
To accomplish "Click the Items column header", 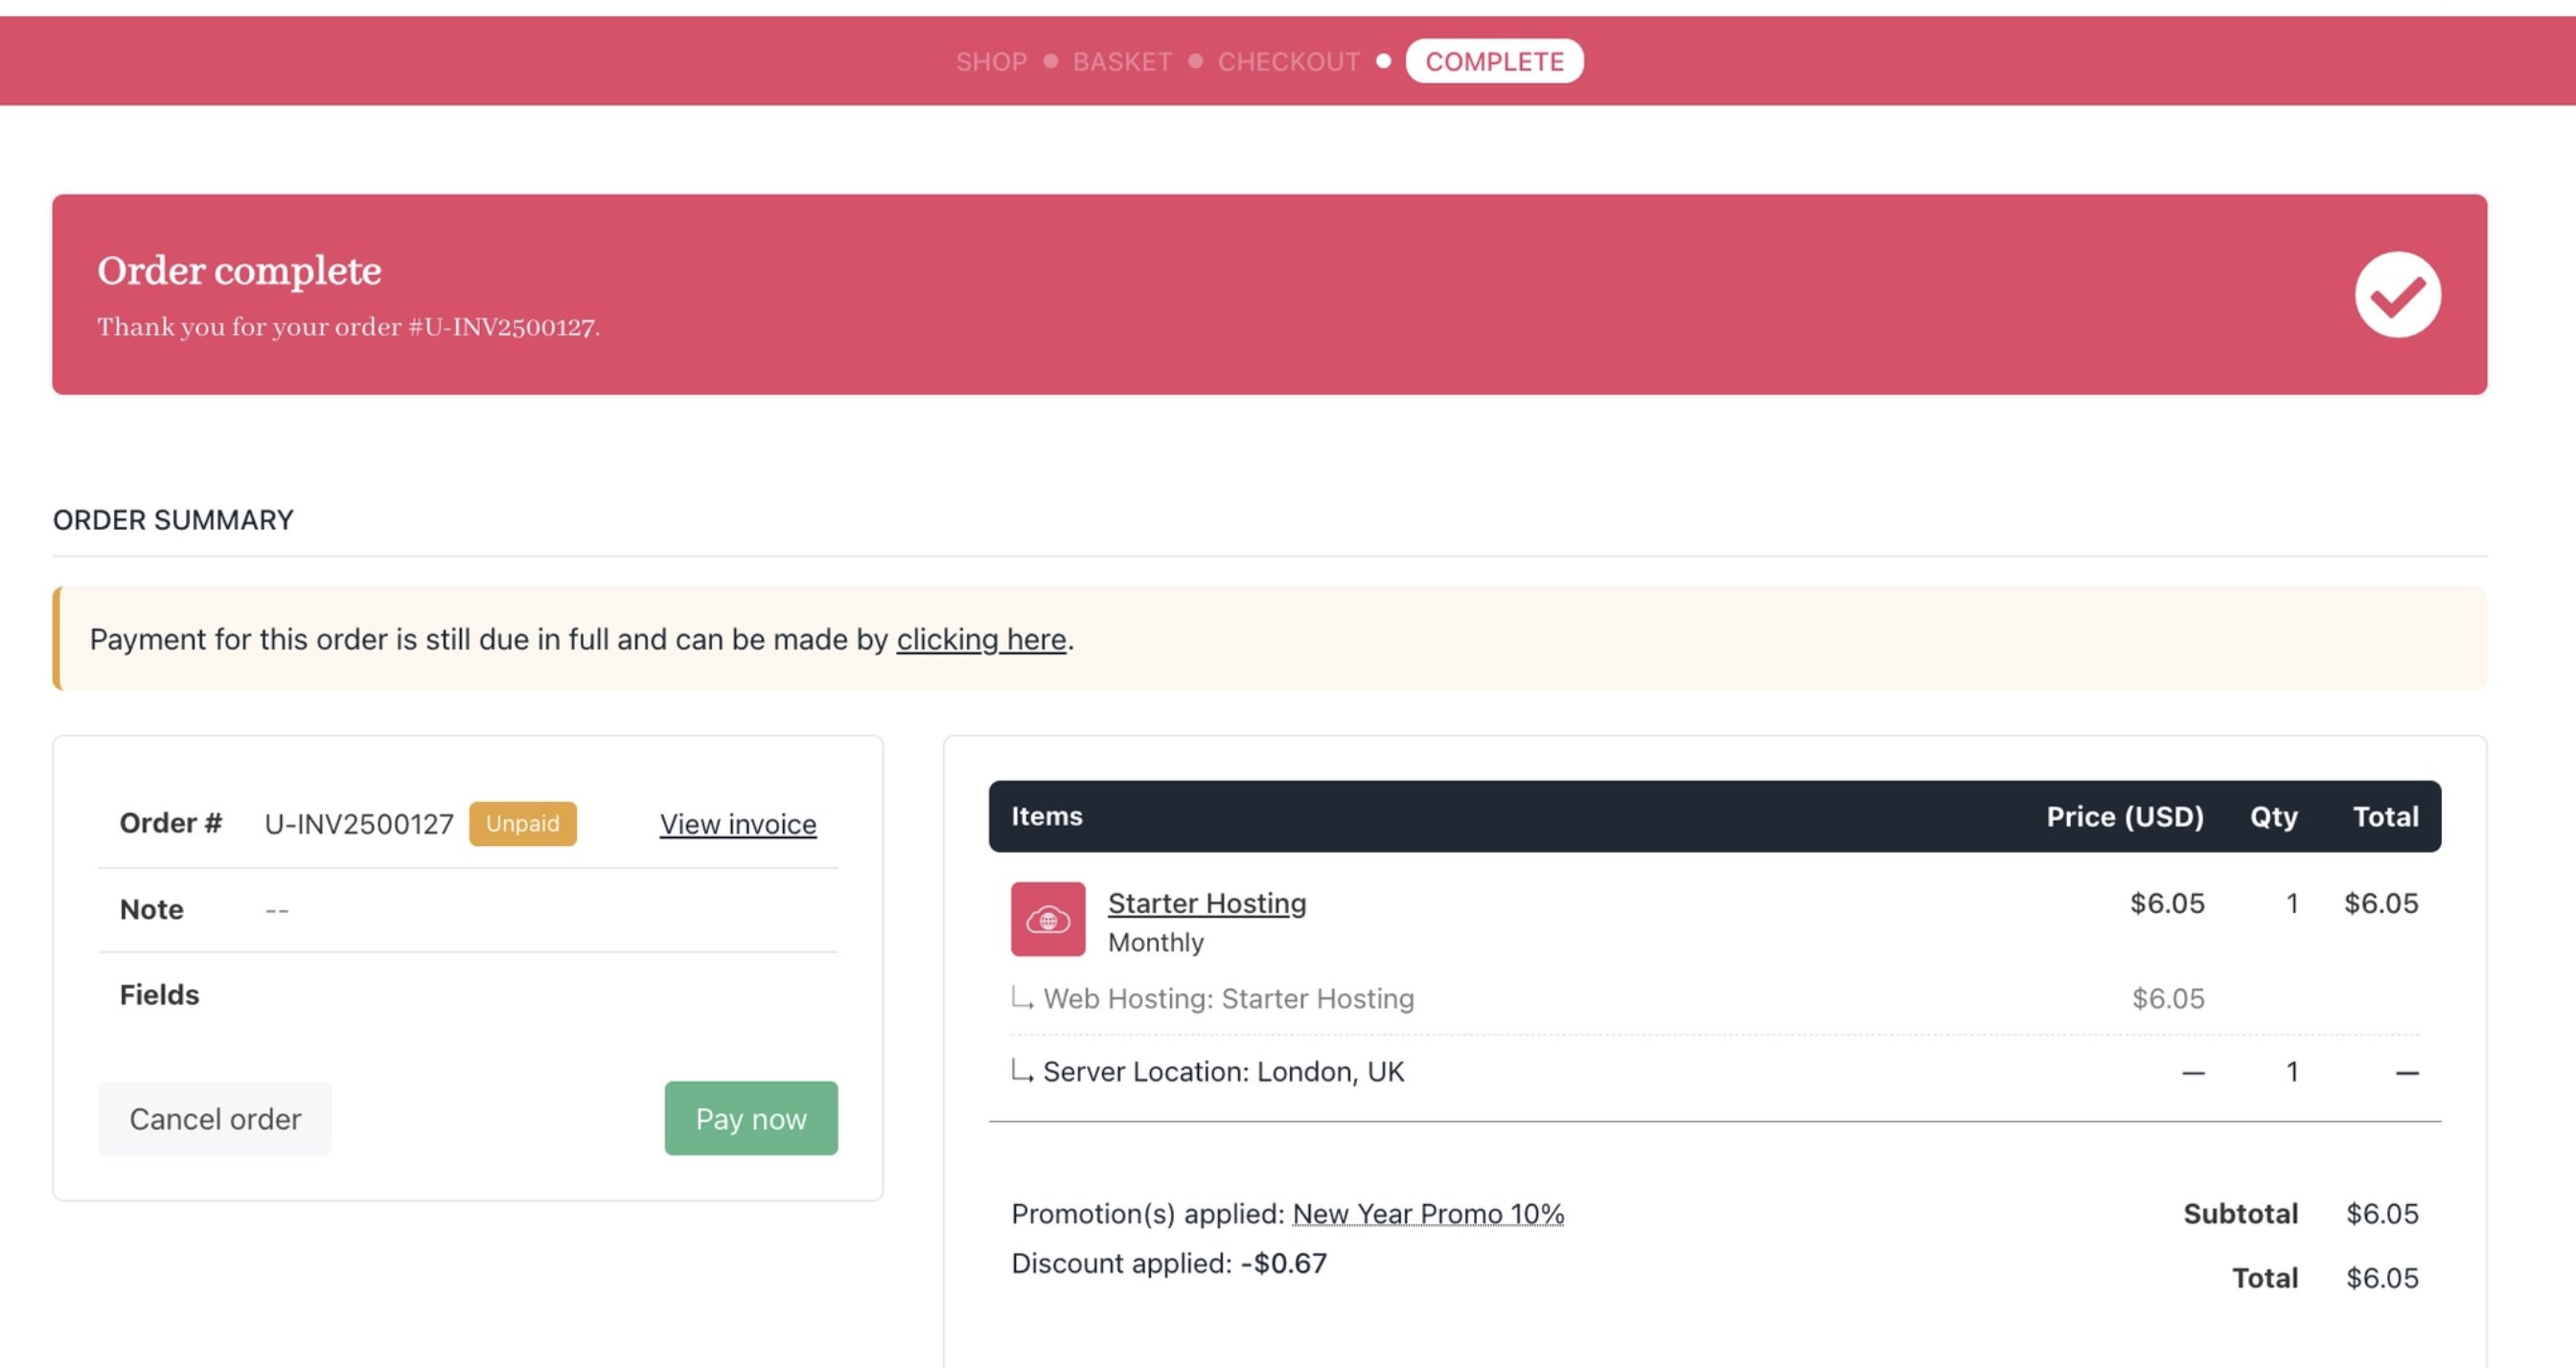I will (1046, 816).
